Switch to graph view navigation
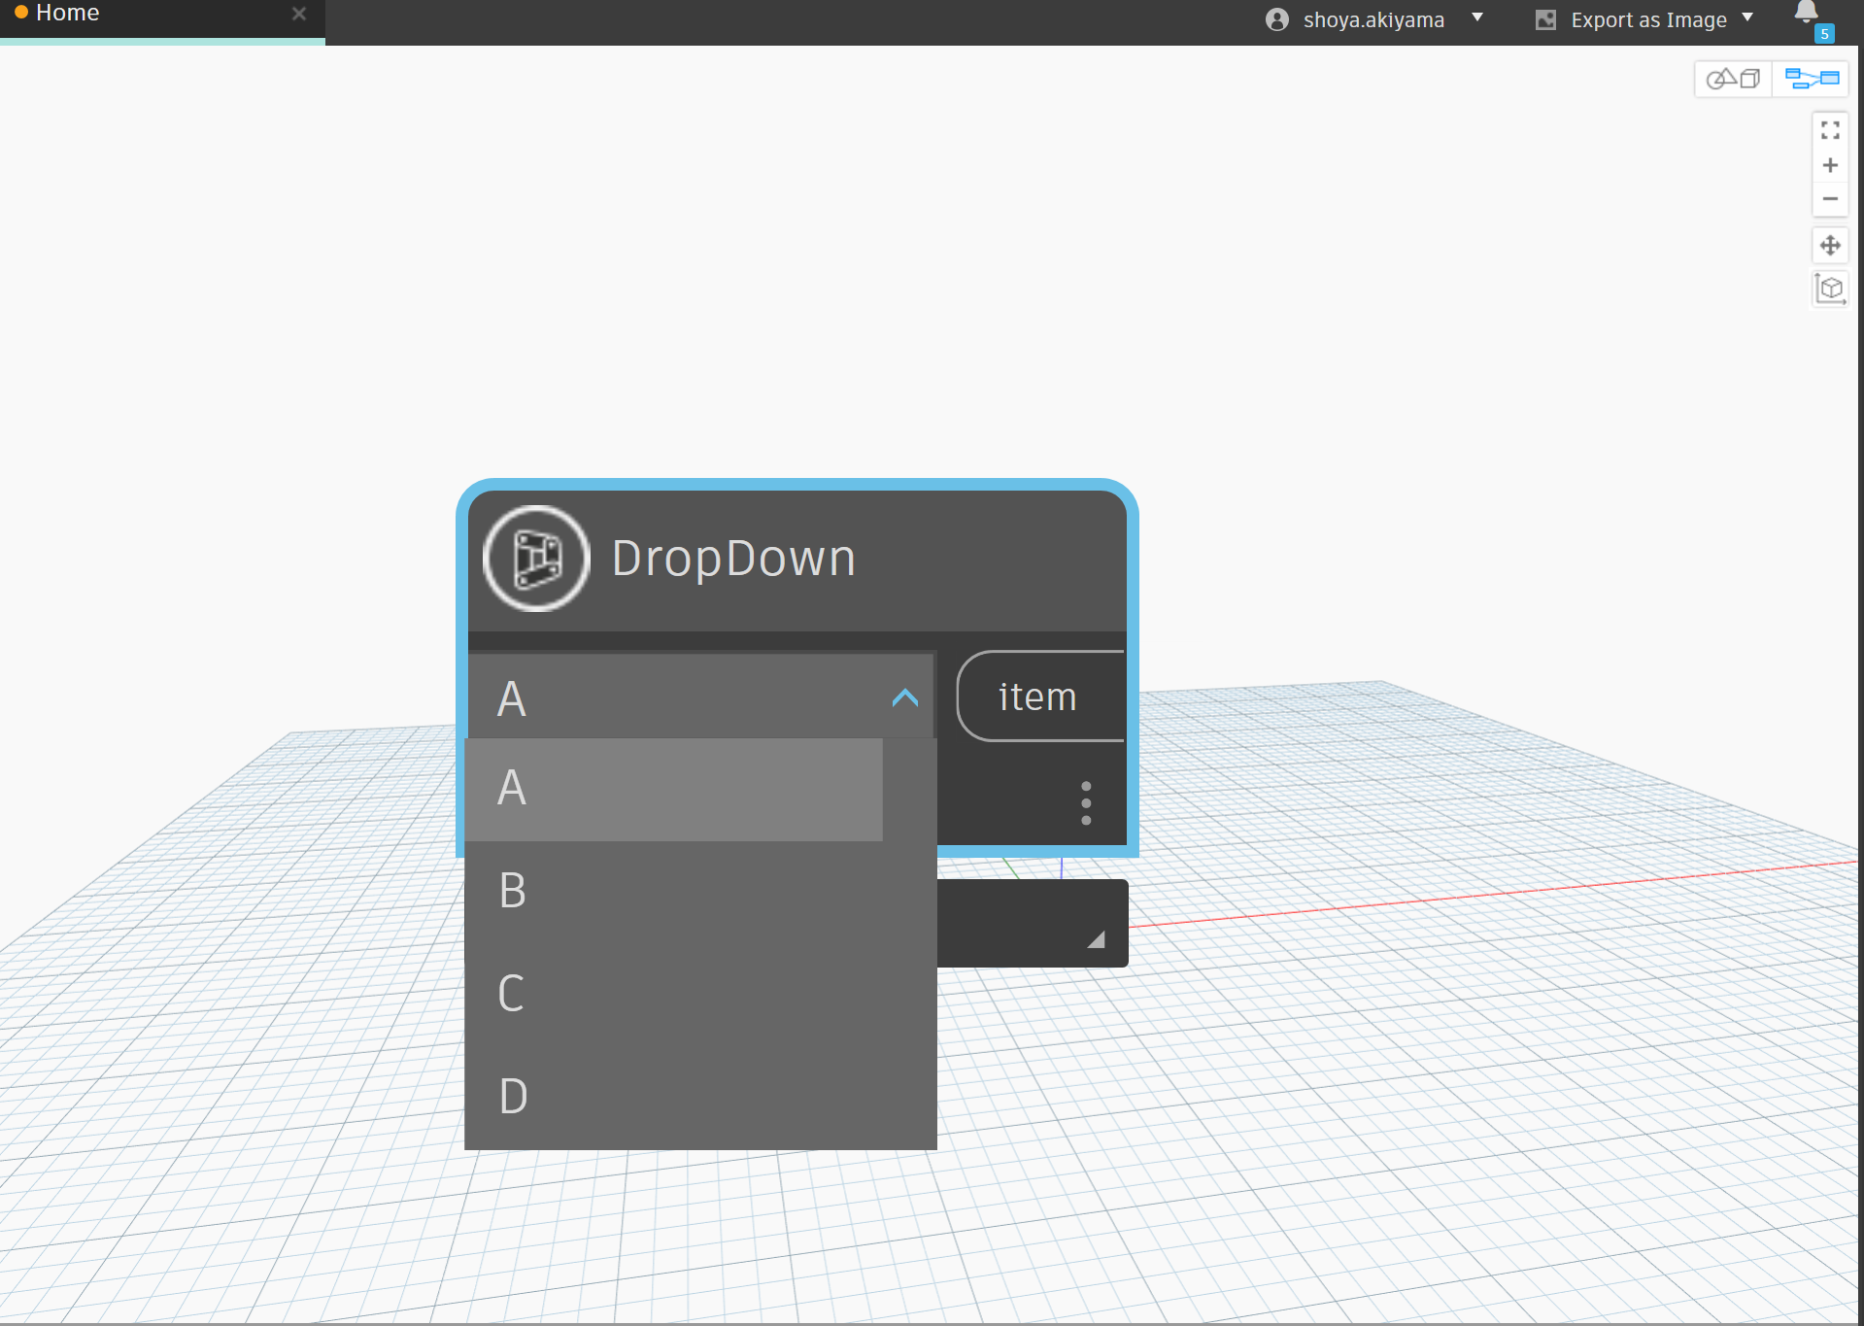The height and width of the screenshot is (1326, 1864). click(1812, 79)
